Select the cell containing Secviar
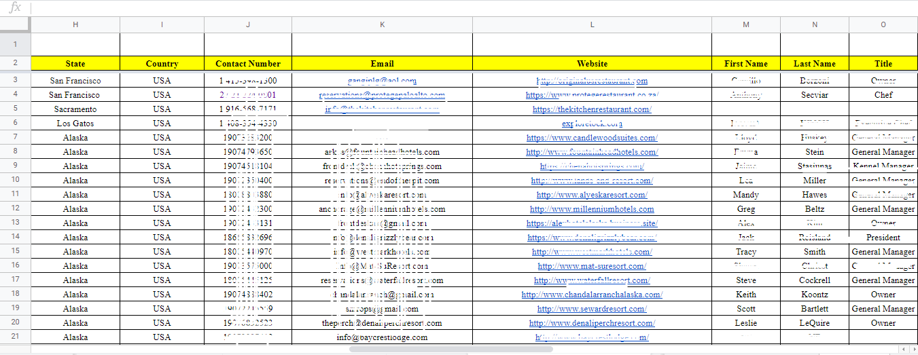Screen dimensions: 918x355 coord(815,95)
